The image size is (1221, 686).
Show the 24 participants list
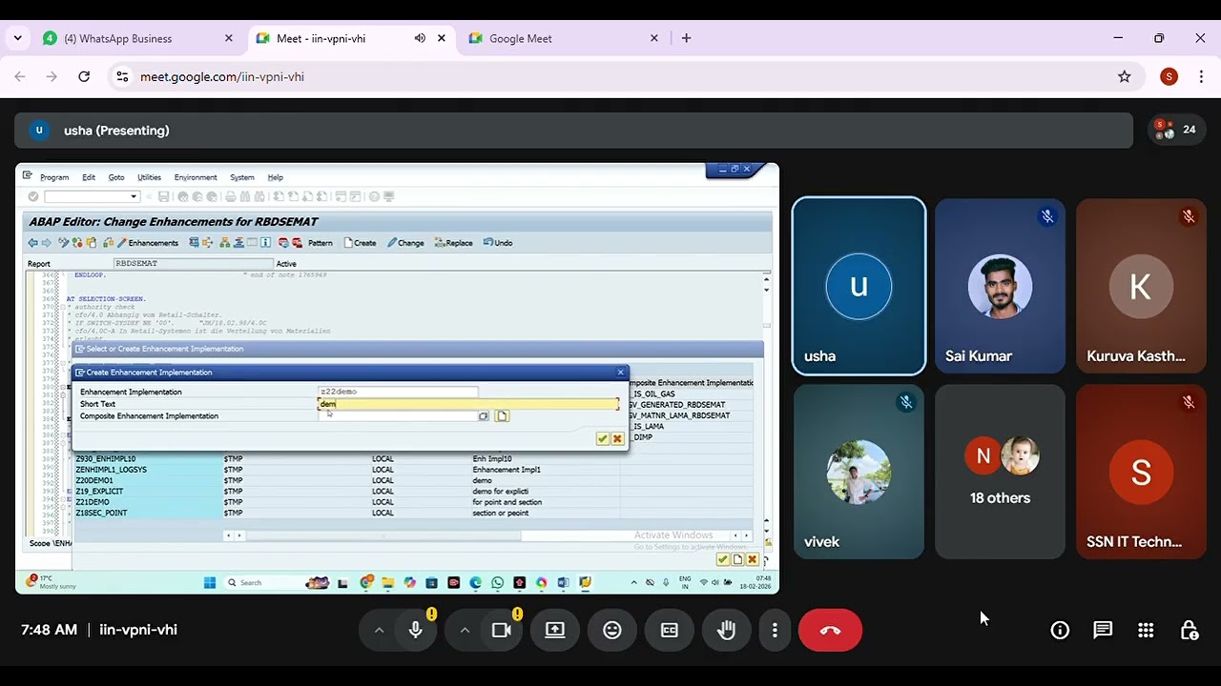coord(1174,130)
